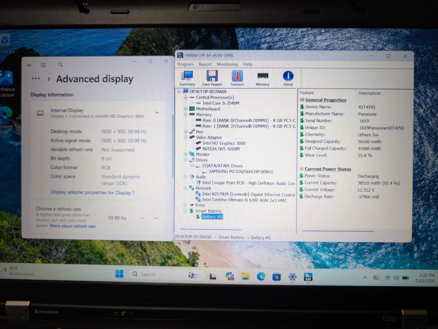Open the Summary toolbar icon in HWiNFO
Image resolution: width=438 pixels, height=329 pixels.
tap(187, 78)
